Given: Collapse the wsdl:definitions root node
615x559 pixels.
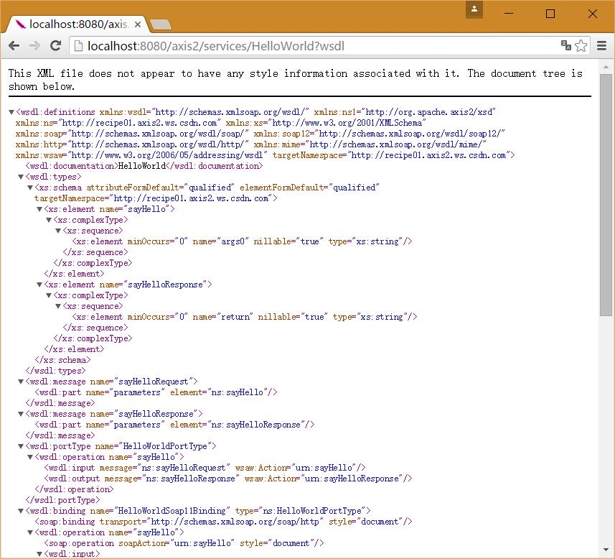Looking at the screenshot, I should (x=11, y=112).
